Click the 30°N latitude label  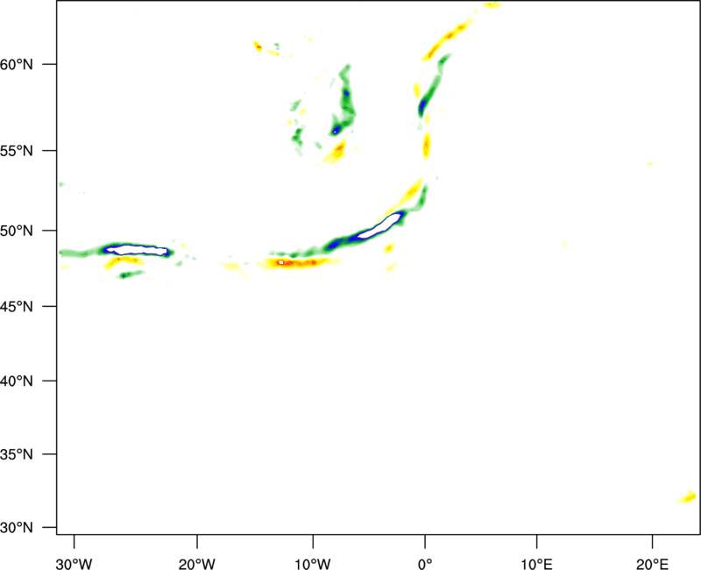(17, 528)
